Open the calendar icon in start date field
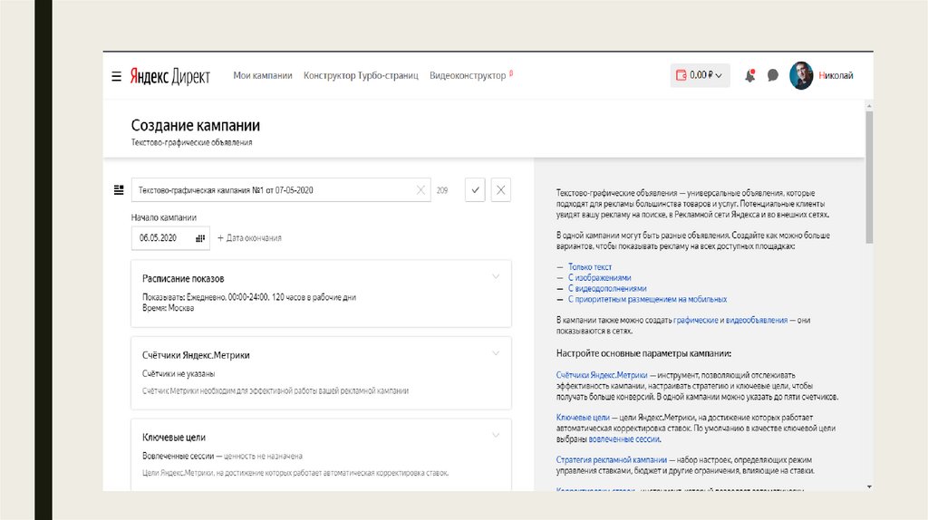 200,238
